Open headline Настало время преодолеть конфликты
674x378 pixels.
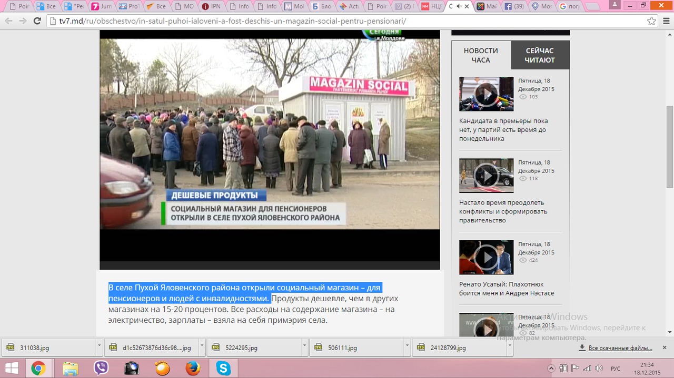503,211
